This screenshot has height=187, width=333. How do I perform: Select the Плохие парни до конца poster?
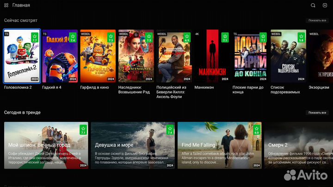coord(250,56)
